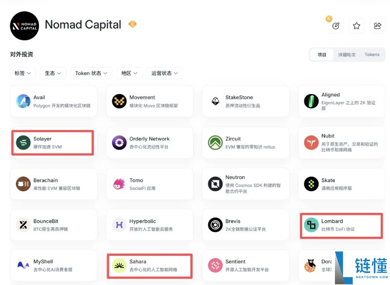
Task: Click the Lombard teal logo
Action: (x=311, y=225)
